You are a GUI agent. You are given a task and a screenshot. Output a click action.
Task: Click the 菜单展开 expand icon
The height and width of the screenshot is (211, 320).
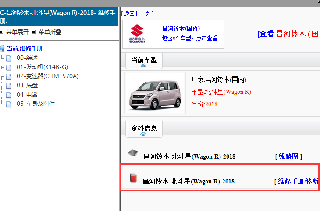coord(1,32)
